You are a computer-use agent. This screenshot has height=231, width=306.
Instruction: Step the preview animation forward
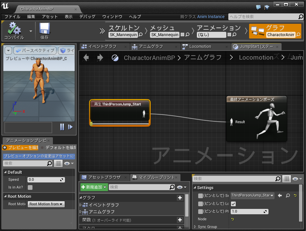[70, 127]
